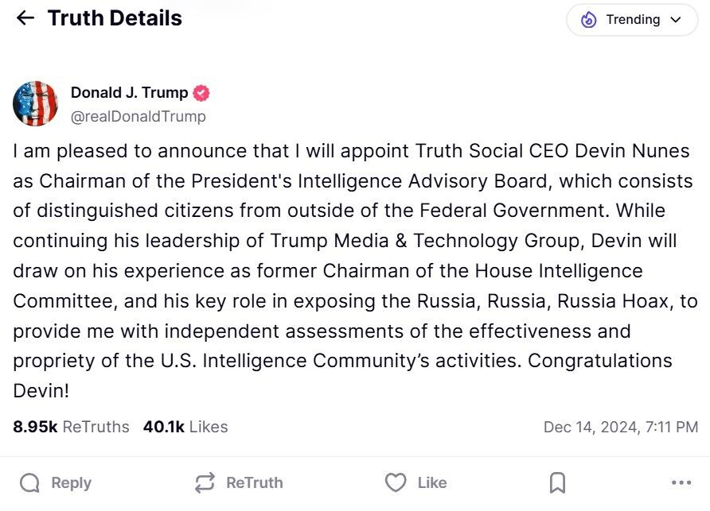Expand the chevron beside Trending
The height and width of the screenshot is (511, 710).
pyautogui.click(x=677, y=20)
